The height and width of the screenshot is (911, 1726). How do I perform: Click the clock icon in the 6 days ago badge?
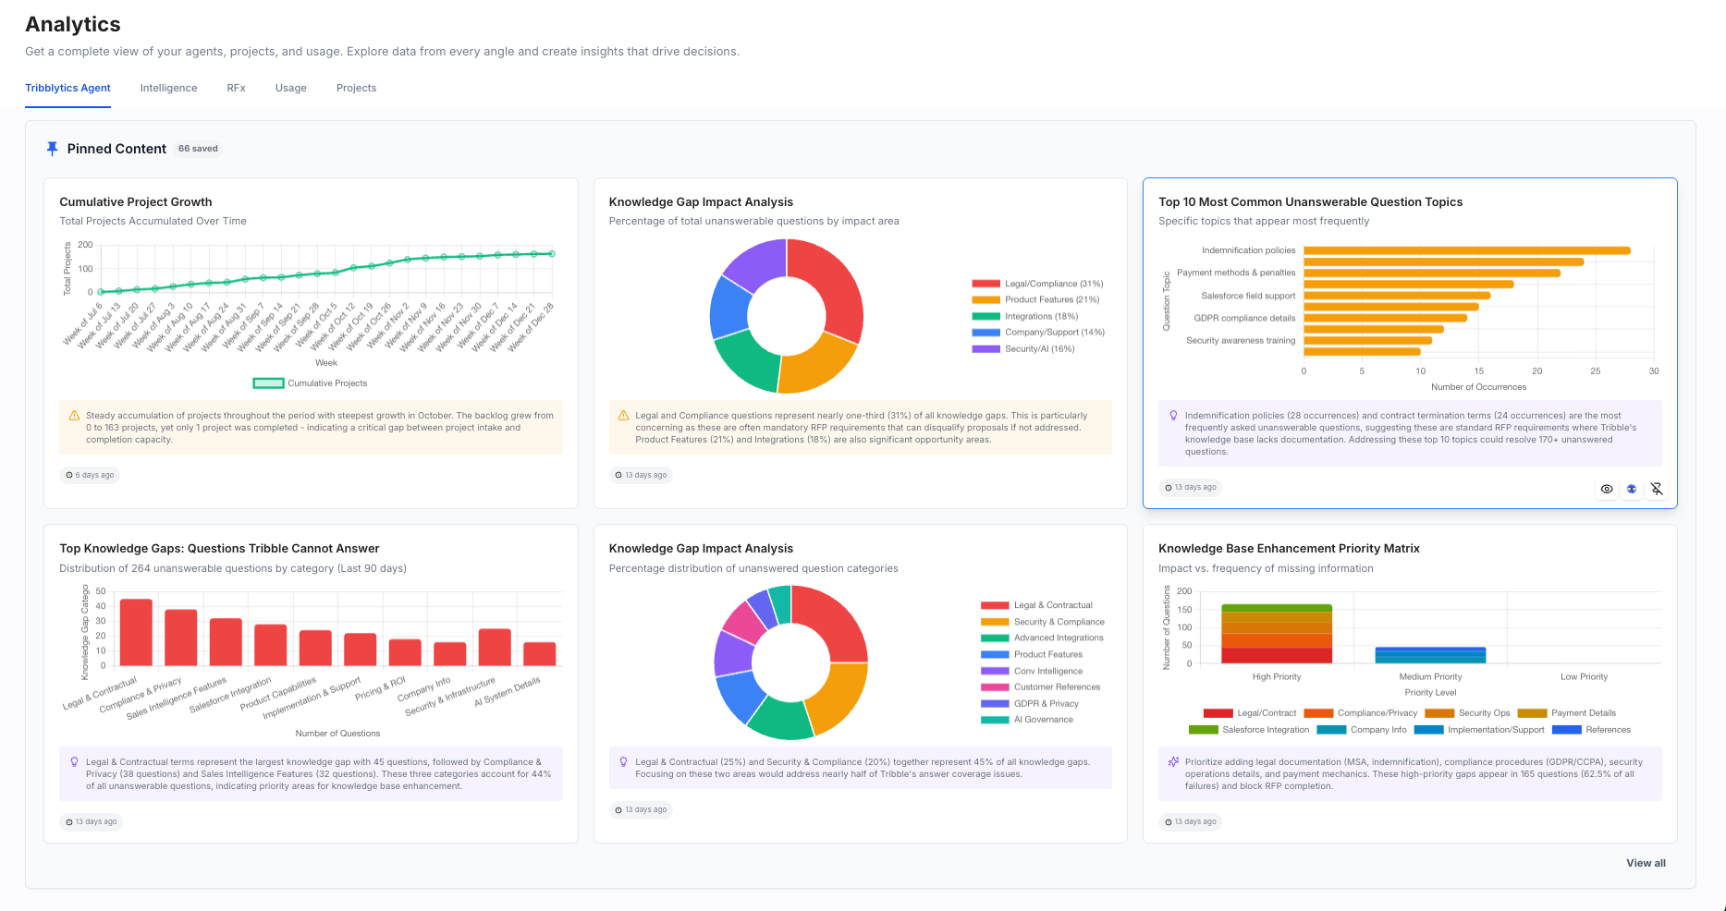point(71,475)
